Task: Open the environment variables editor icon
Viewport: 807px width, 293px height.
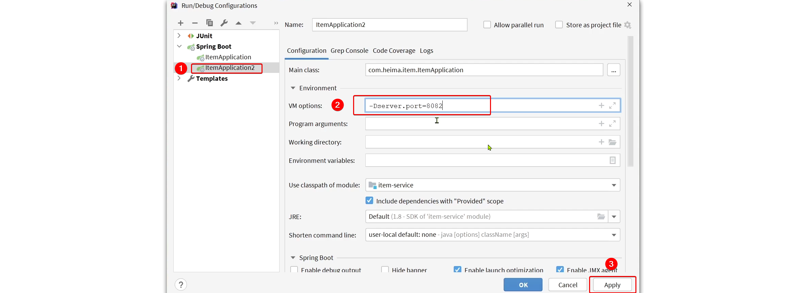Action: [613, 160]
